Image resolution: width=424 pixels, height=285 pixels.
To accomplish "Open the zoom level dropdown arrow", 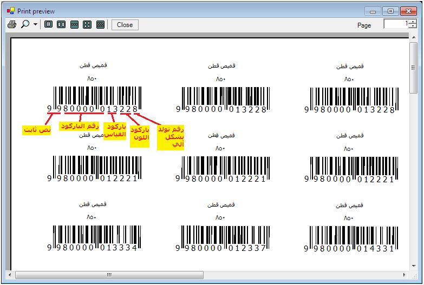I will [35, 24].
